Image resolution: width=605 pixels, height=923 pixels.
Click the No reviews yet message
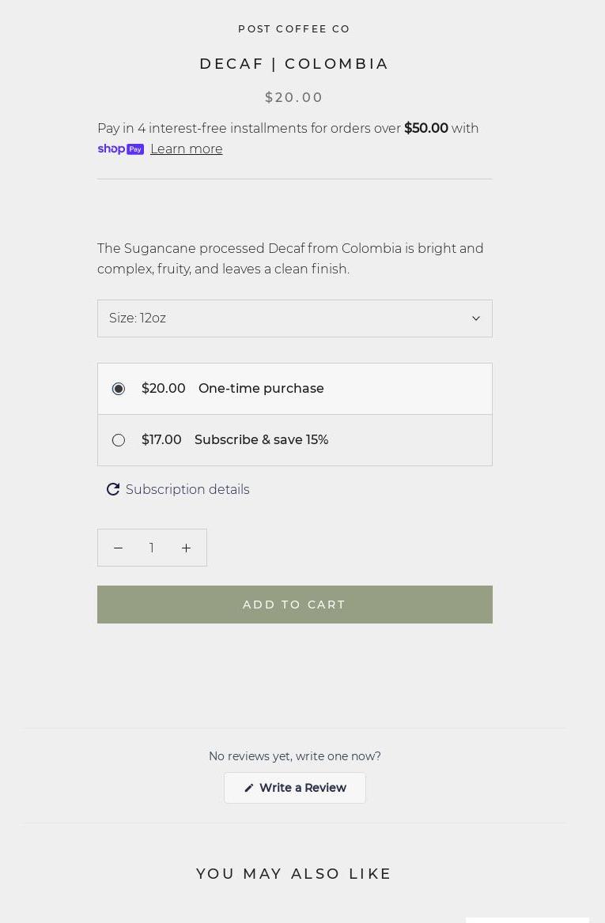coord(294,756)
